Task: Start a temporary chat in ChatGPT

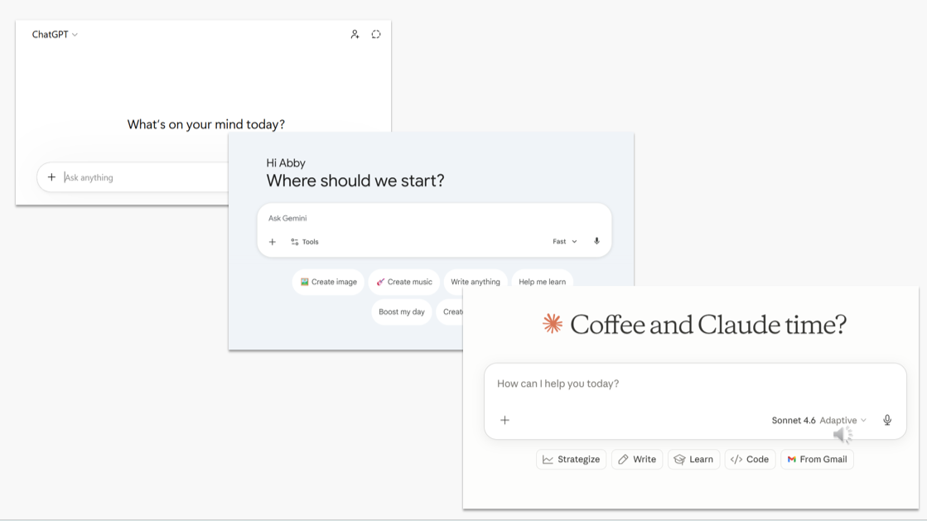Action: [376, 34]
